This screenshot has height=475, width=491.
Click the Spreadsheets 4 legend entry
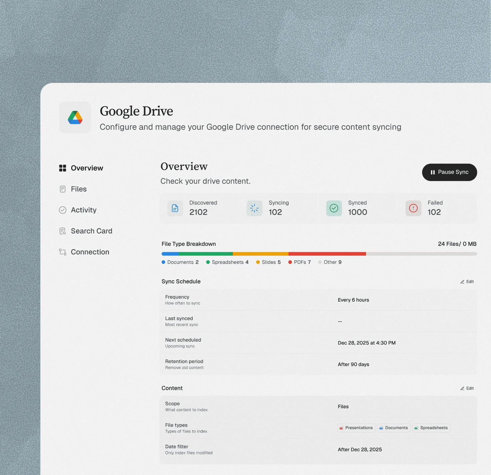227,262
